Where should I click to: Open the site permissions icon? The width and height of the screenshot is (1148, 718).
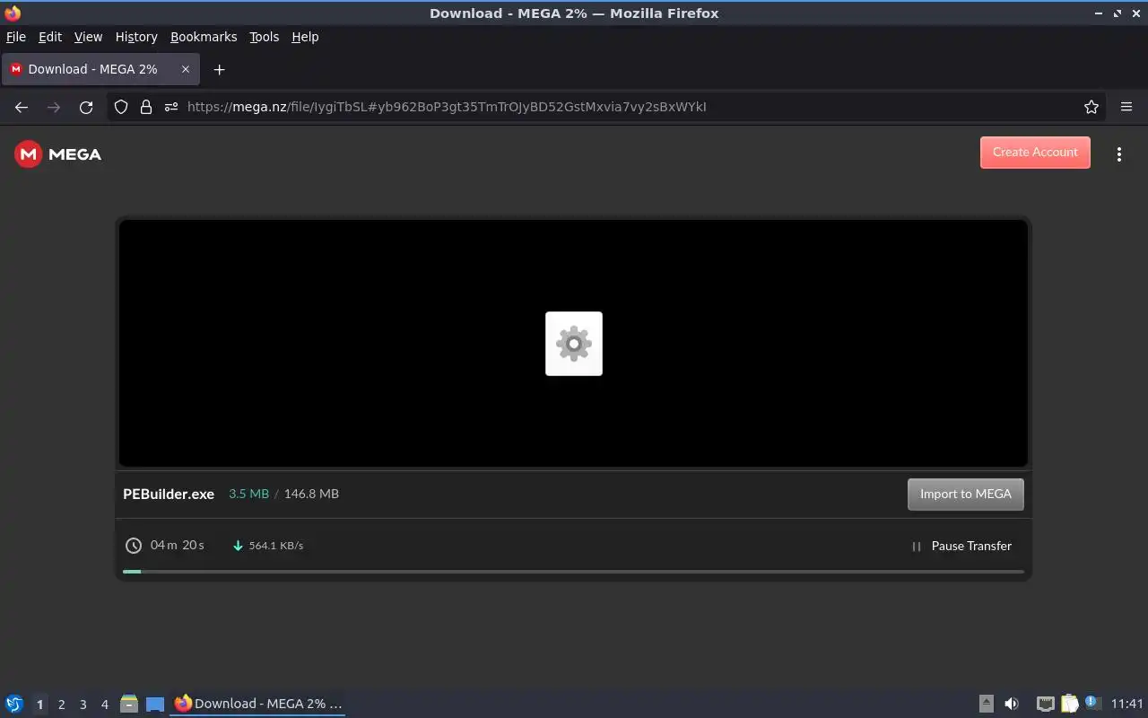[x=171, y=107]
